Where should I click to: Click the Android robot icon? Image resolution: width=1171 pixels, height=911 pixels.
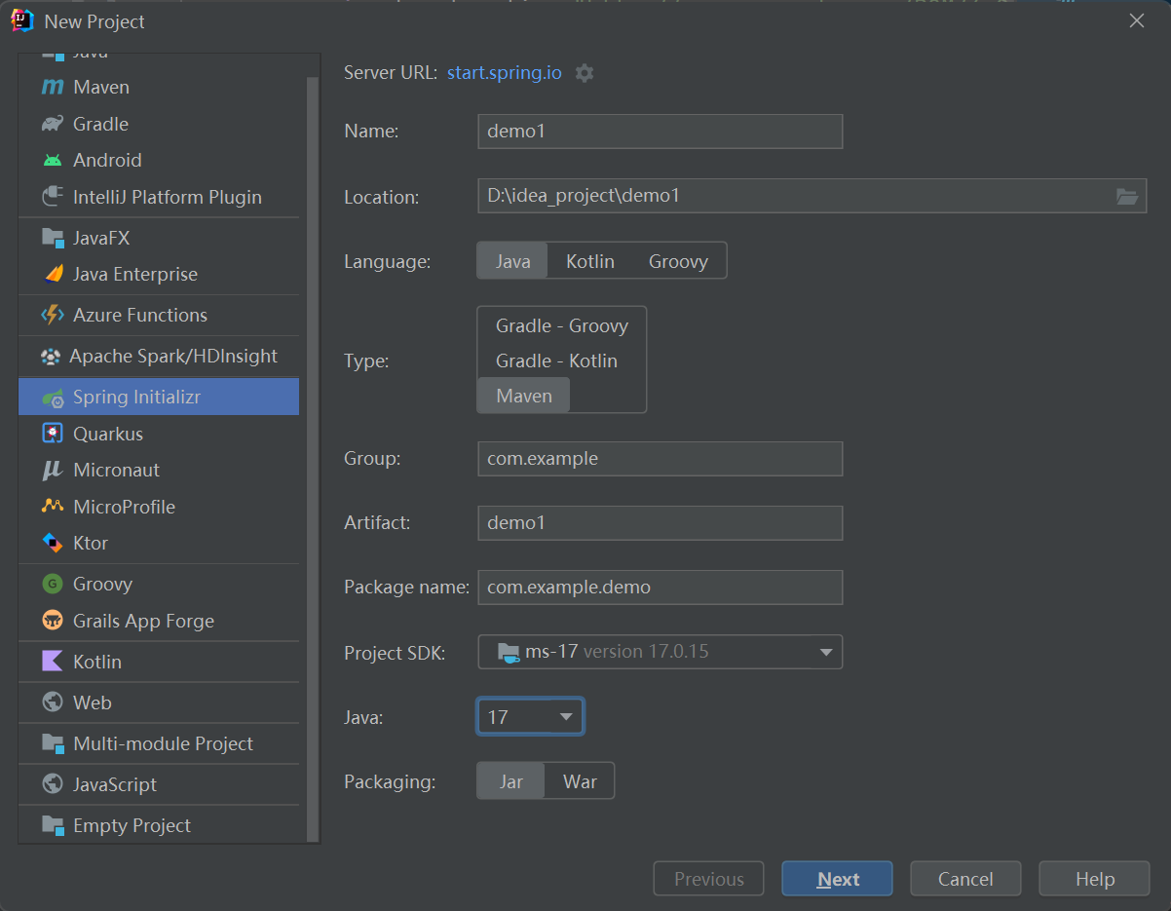pyautogui.click(x=53, y=160)
